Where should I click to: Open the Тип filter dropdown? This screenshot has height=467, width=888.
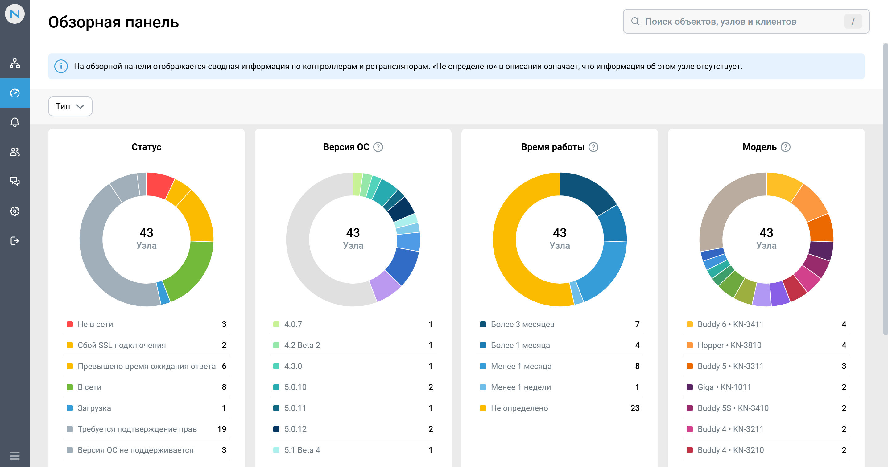click(70, 106)
